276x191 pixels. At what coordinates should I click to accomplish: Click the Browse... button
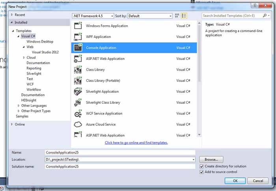(211, 159)
